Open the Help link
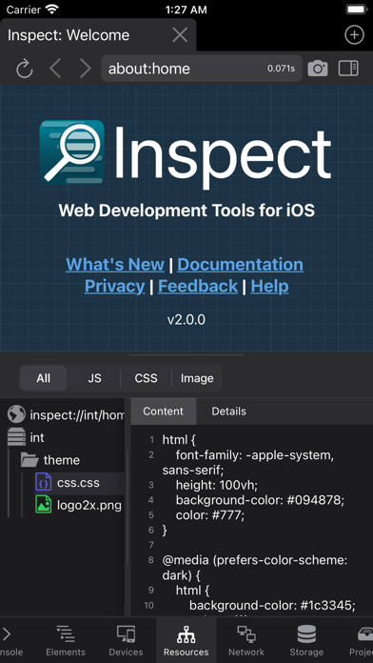 (270, 287)
